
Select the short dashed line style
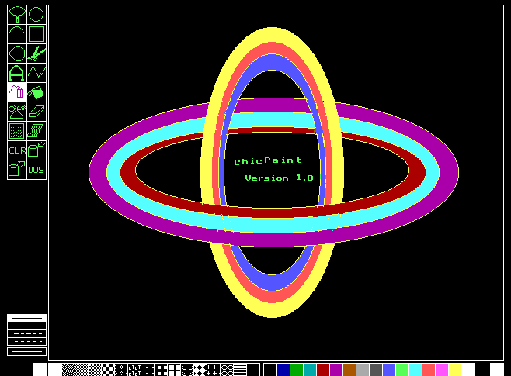click(x=26, y=333)
